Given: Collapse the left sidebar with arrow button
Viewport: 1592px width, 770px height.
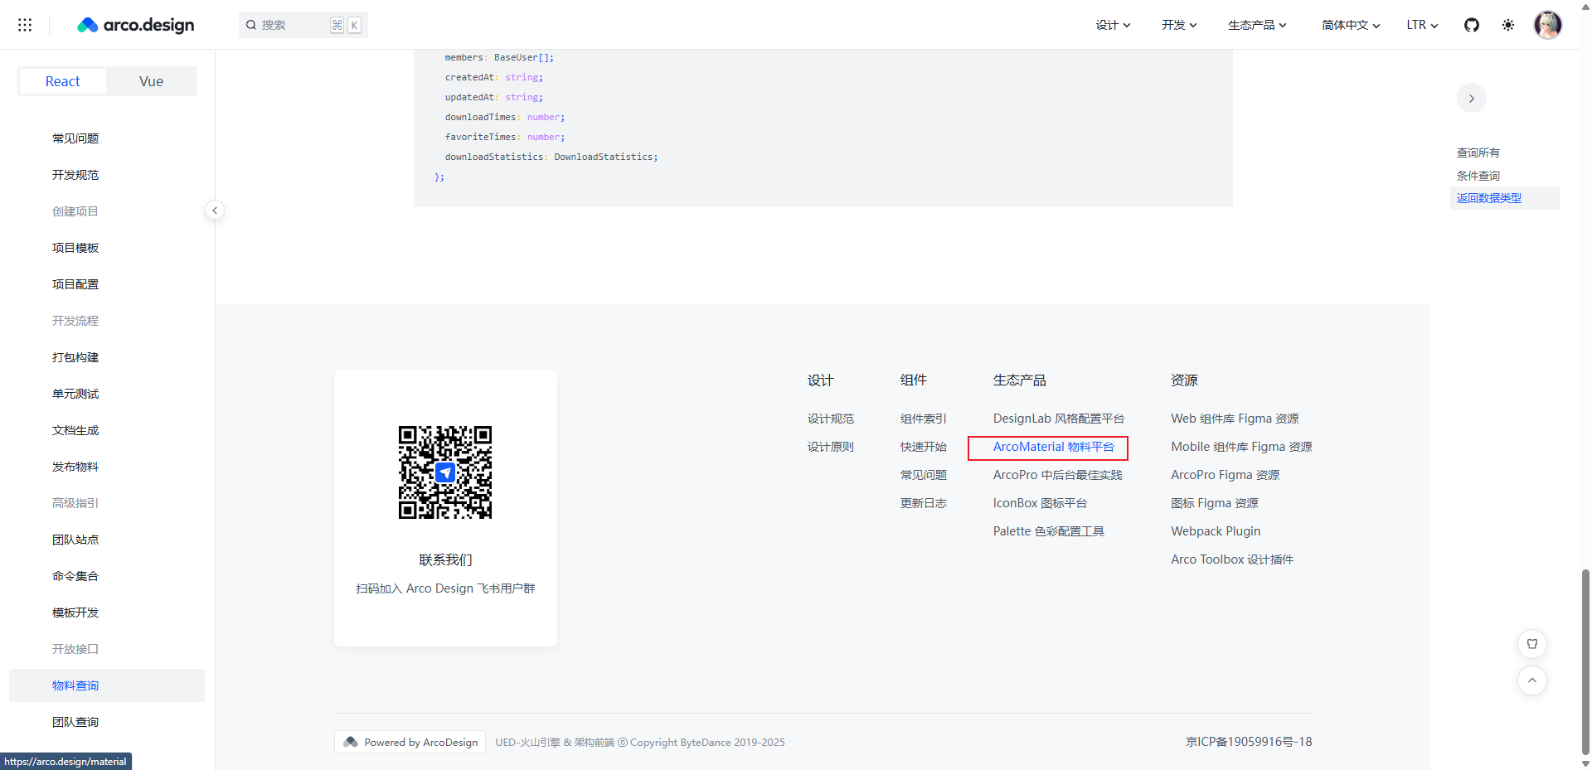Looking at the screenshot, I should point(215,211).
